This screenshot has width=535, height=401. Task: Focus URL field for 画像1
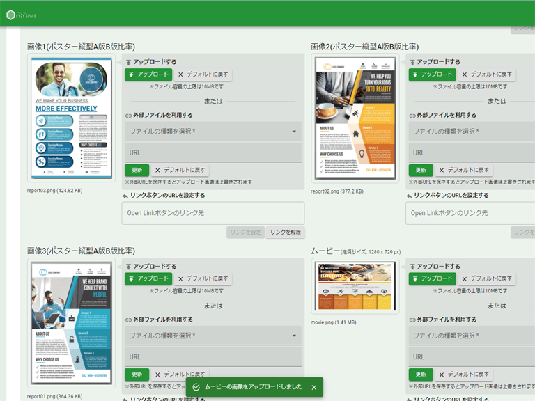pos(213,152)
